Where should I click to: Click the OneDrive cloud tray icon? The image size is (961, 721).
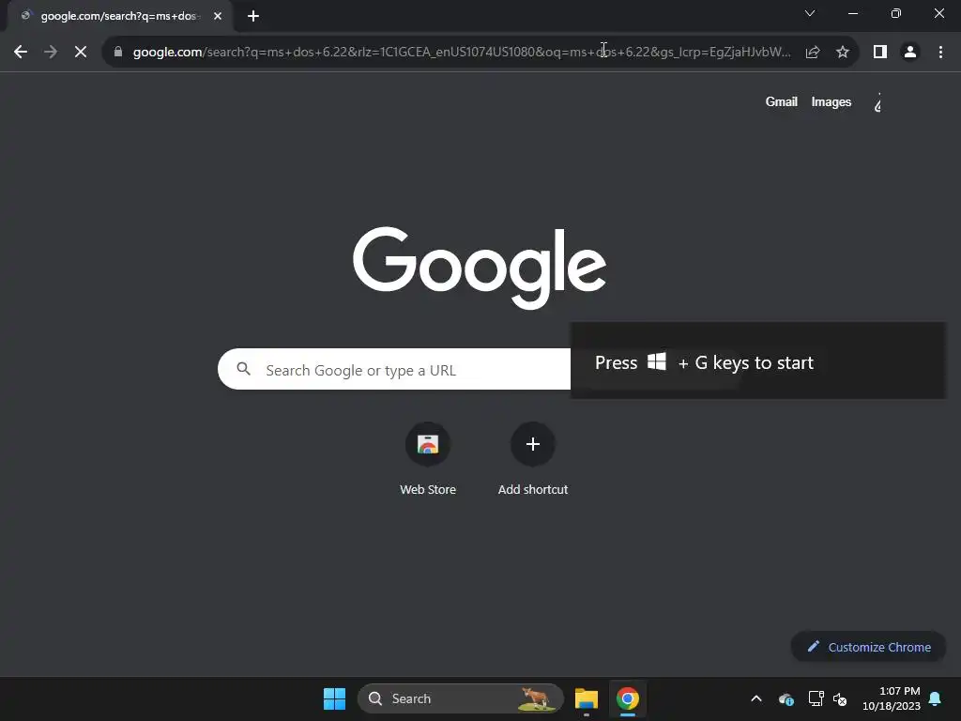pos(786,698)
